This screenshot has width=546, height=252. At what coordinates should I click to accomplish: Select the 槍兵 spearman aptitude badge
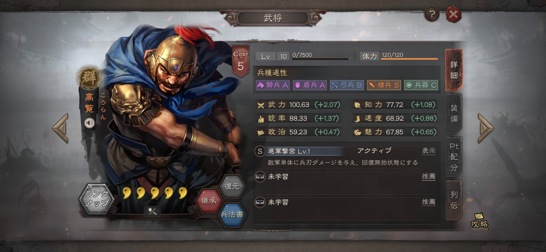(384, 85)
